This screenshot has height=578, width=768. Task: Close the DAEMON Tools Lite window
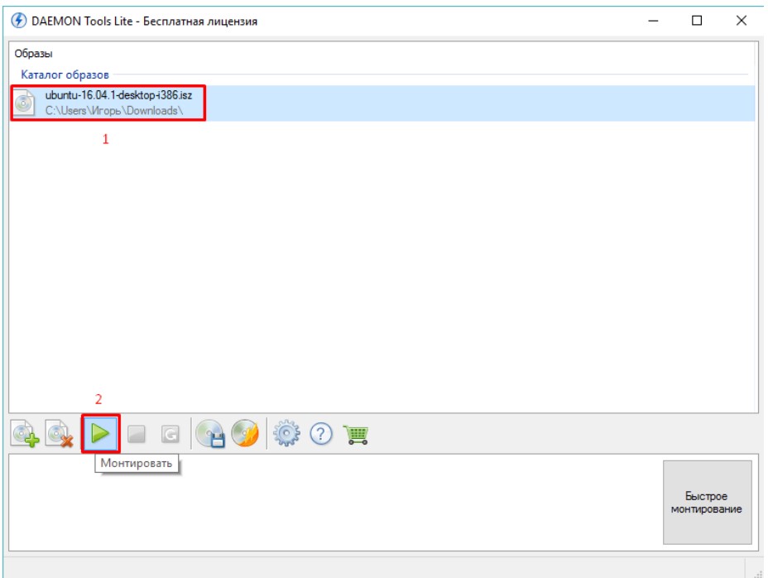click(x=742, y=21)
